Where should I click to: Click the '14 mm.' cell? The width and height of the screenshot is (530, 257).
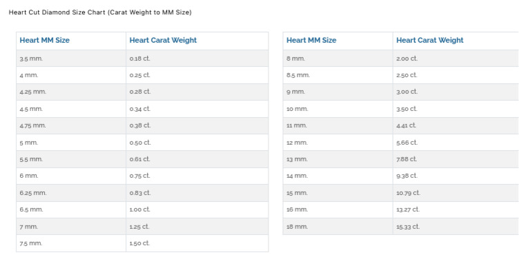pyautogui.click(x=337, y=176)
